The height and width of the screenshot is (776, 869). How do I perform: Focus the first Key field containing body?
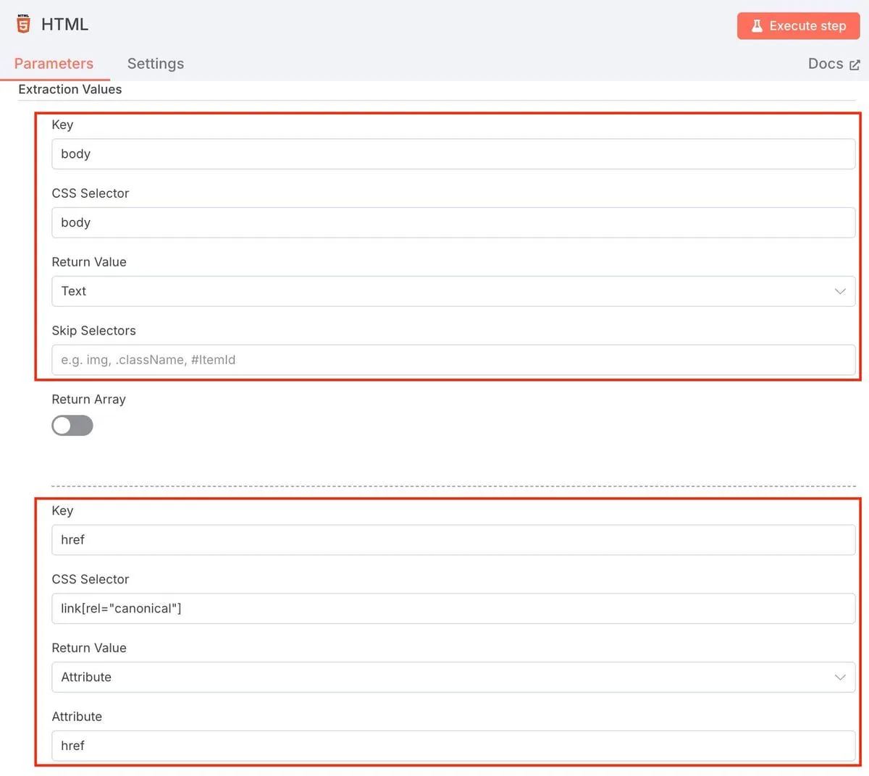click(x=453, y=154)
